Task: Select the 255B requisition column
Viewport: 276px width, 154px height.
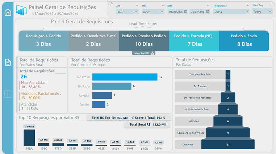Action: (72, 145)
